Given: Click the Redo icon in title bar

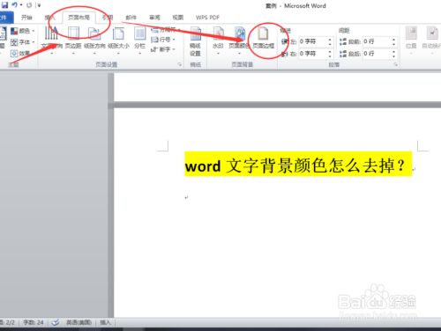Looking at the screenshot, I should [29, 5].
